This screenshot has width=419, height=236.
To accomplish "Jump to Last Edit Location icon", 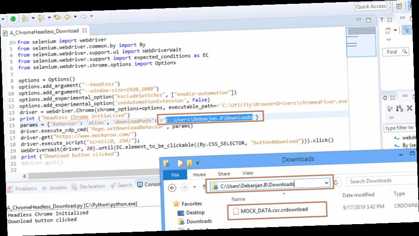I will [57, 17].
